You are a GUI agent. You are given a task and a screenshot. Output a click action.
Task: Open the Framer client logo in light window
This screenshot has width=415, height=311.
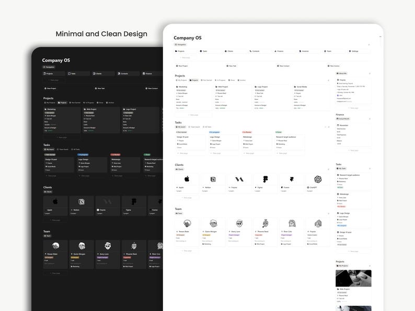292,180
